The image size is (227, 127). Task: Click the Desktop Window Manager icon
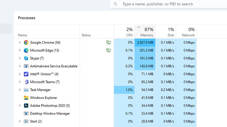coord(26,113)
